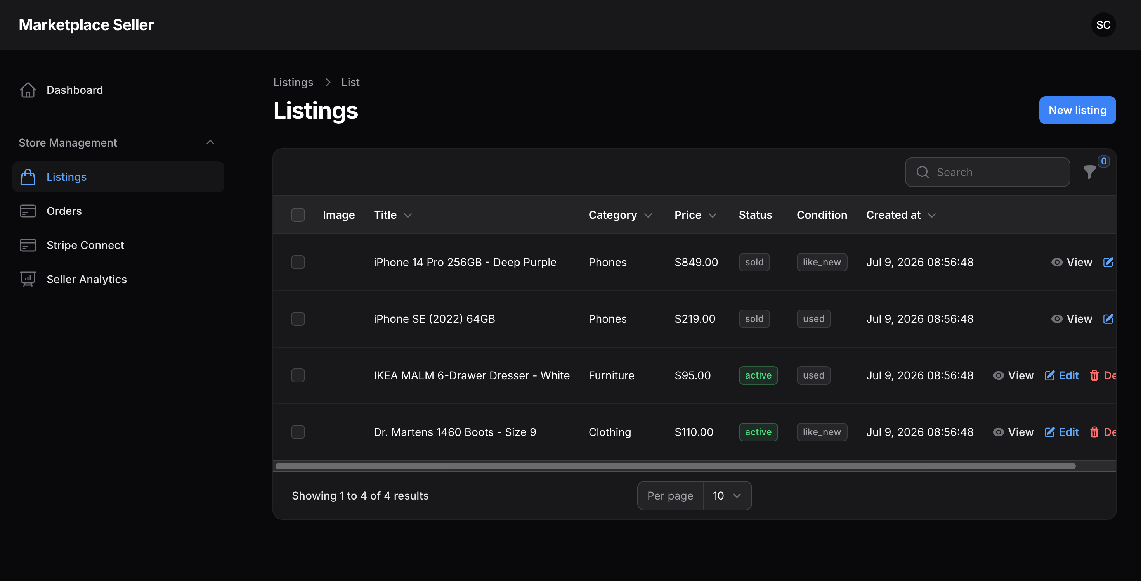Viewport: 1141px width, 581px height.
Task: Click the like_new badge on Dr. Martens row
Action: click(822, 432)
